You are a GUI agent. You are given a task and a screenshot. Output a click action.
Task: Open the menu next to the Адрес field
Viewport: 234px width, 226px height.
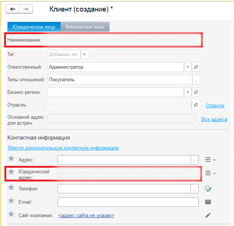(x=210, y=160)
